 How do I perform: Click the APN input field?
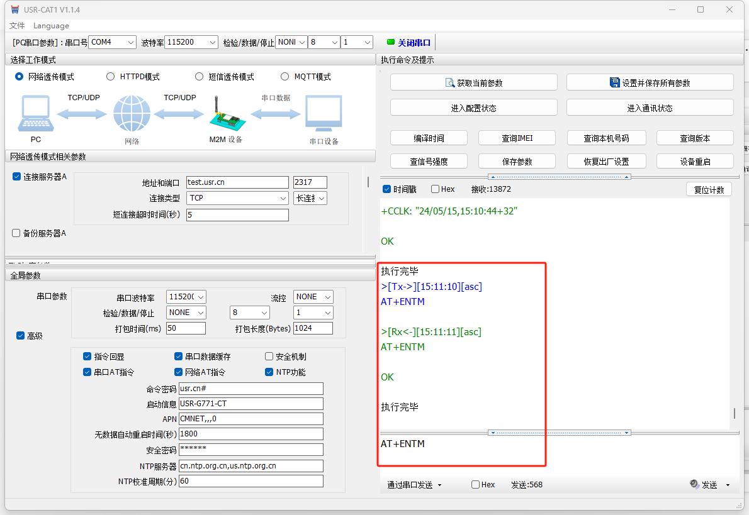click(251, 419)
